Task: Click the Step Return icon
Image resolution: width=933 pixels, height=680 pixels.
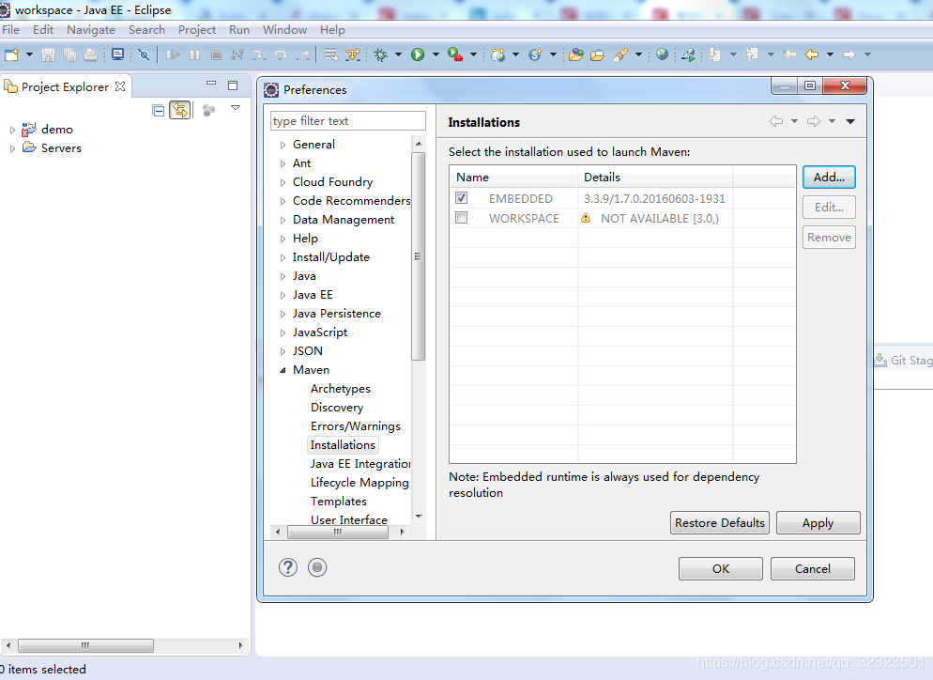Action: click(x=303, y=54)
